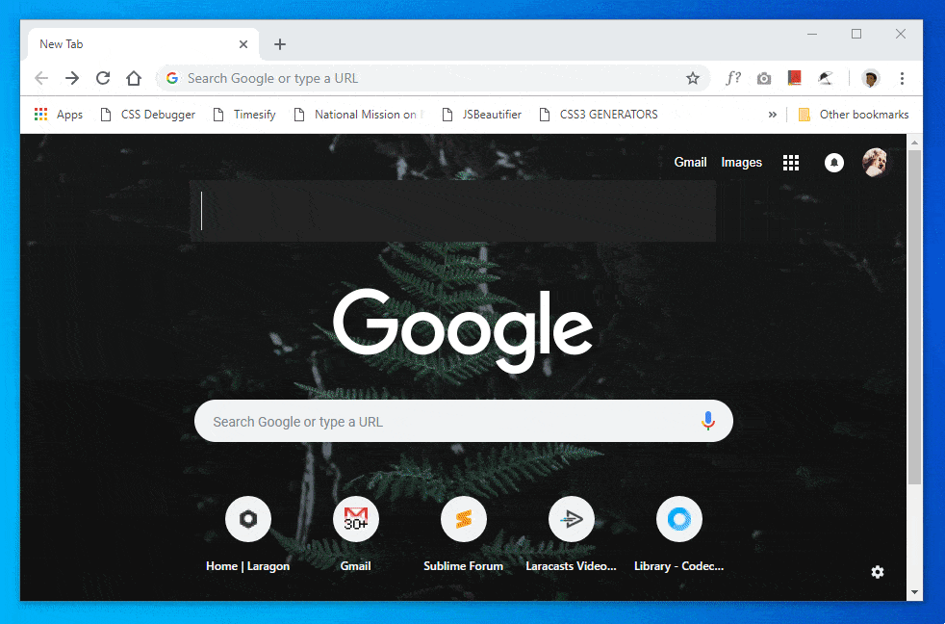Open the Chrome three-dot menu
This screenshot has height=624, width=945.
coord(902,78)
